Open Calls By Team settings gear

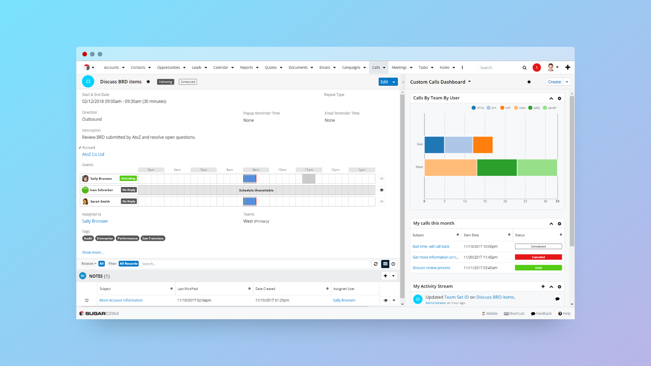[559, 98]
